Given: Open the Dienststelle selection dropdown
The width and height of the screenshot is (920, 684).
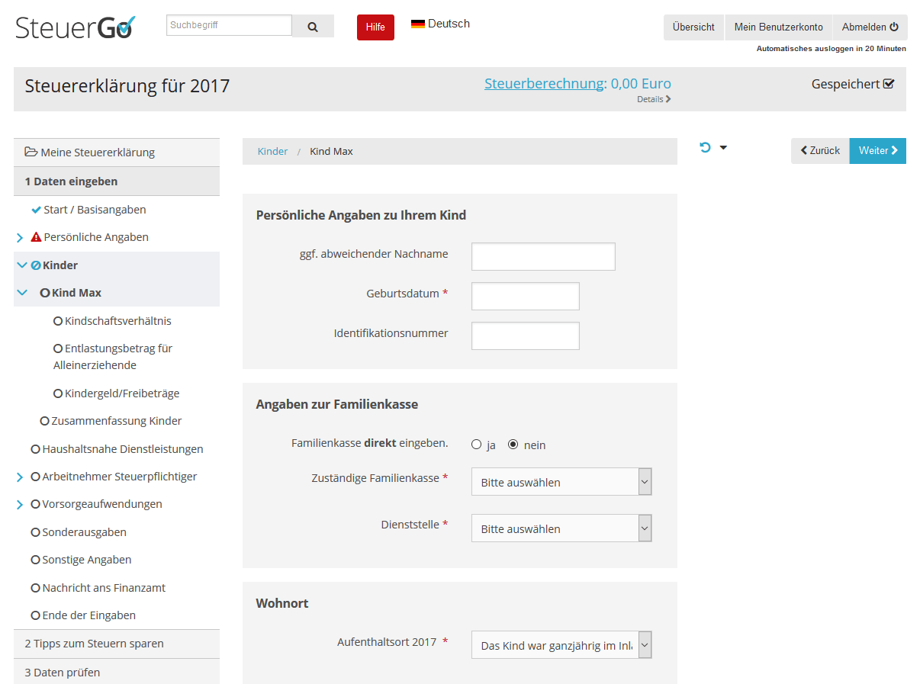Looking at the screenshot, I should click(561, 528).
